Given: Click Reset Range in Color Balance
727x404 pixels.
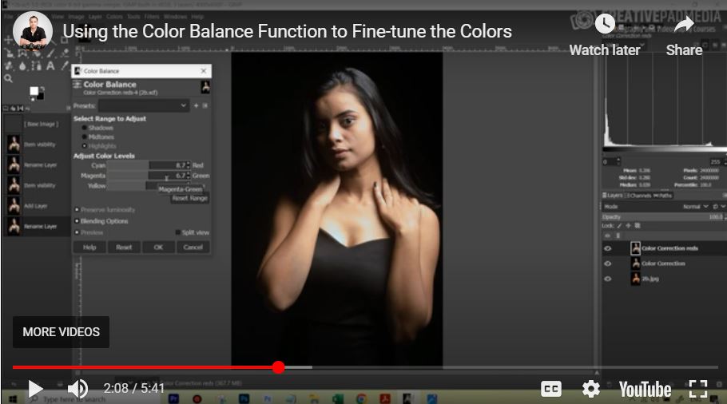Looking at the screenshot, I should click(x=190, y=198).
